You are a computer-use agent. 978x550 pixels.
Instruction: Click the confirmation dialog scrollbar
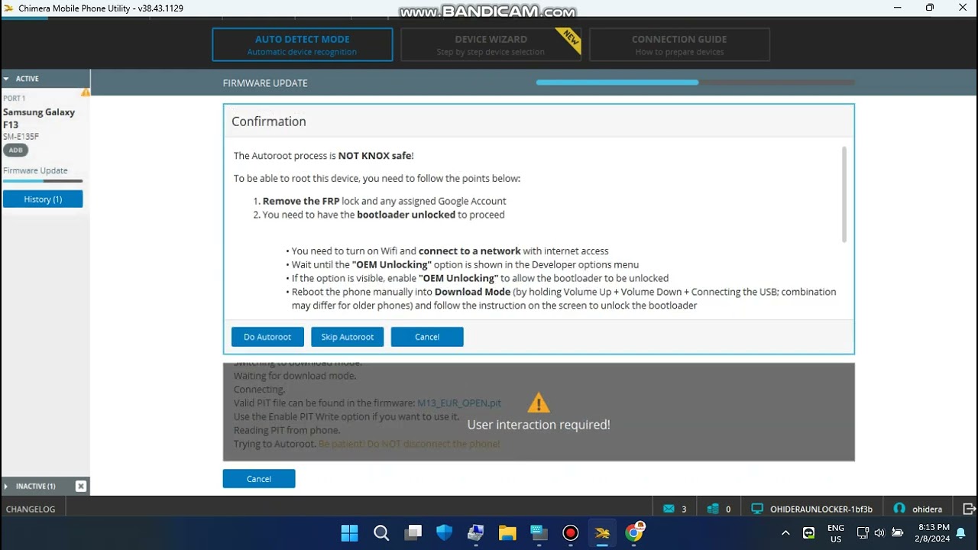coord(844,195)
